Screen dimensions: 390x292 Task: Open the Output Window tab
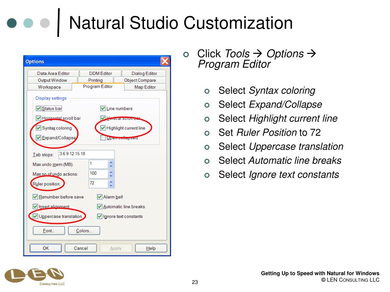53,80
